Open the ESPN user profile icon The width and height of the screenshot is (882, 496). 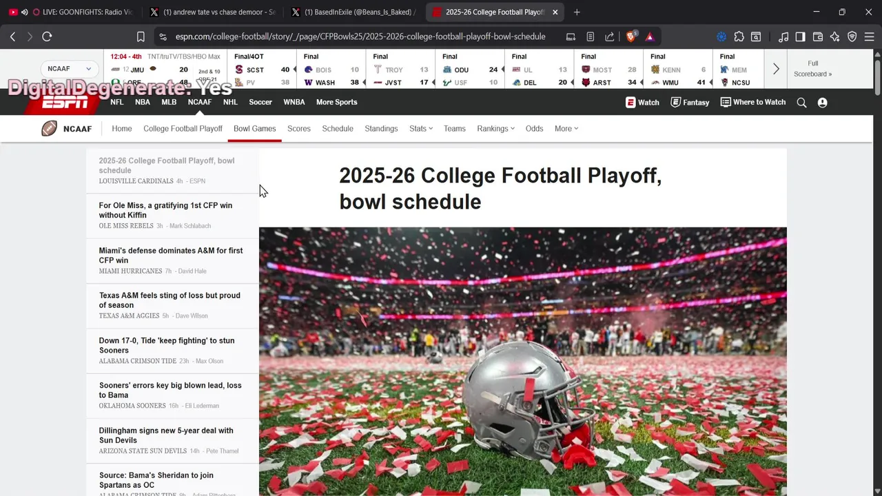tap(822, 102)
